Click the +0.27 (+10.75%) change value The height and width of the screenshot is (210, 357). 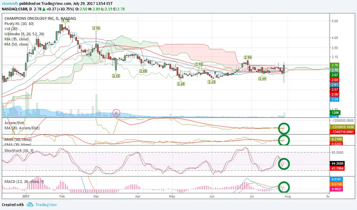click(60, 9)
